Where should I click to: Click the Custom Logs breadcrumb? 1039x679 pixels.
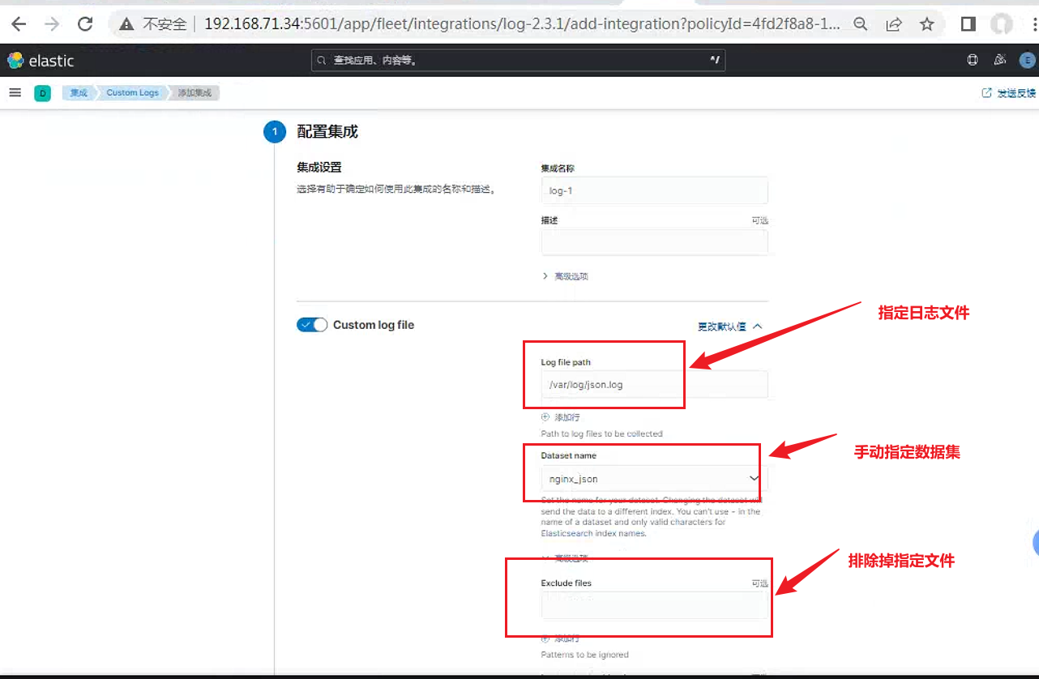click(x=133, y=93)
